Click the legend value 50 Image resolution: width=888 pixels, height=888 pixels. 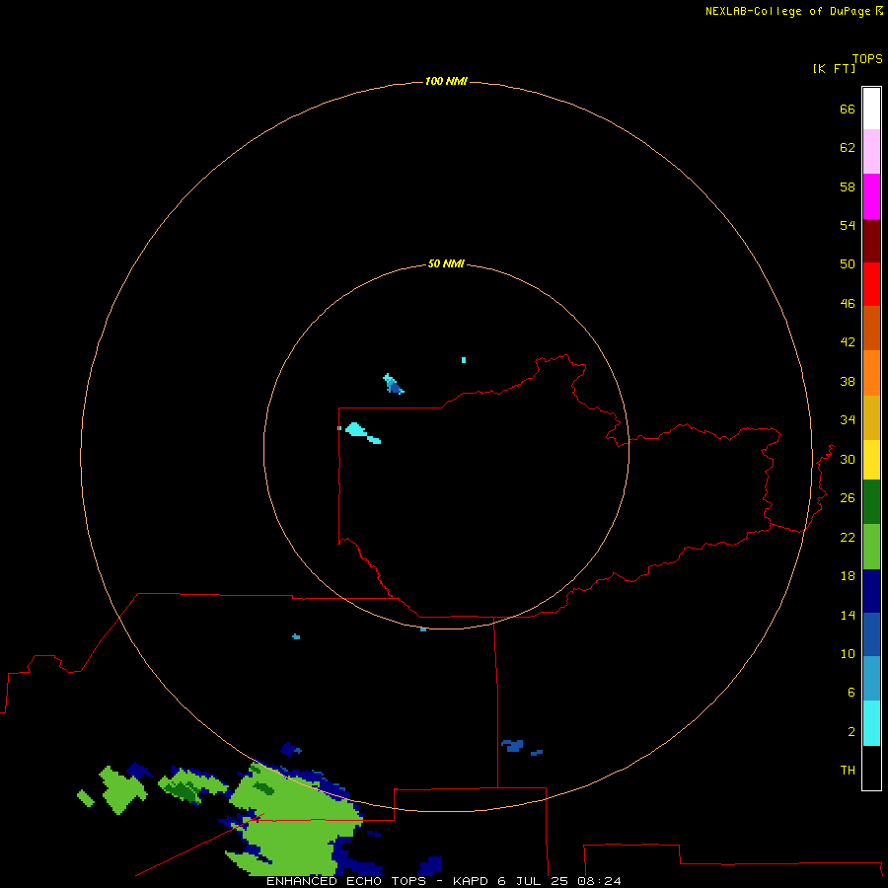pos(848,263)
